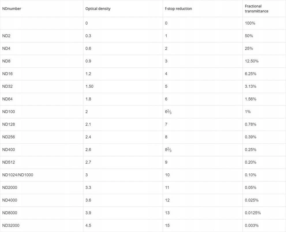Click the ND64 row label
The image size is (286, 232).
point(7,99)
